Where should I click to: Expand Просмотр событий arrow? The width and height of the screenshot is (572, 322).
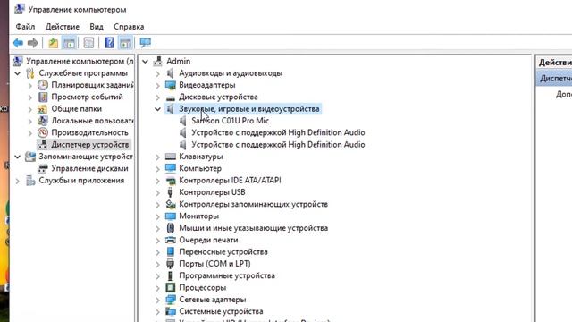click(30, 97)
